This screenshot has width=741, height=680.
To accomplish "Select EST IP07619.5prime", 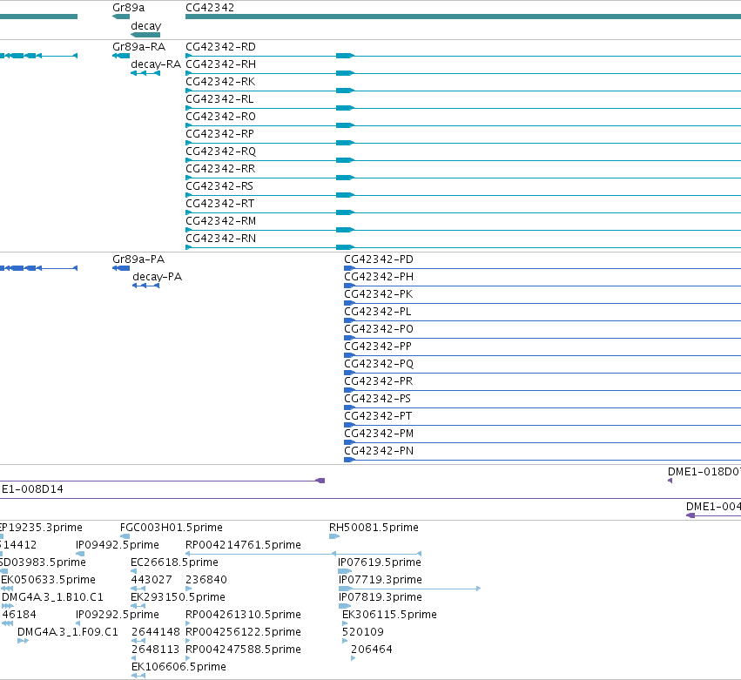I will pyautogui.click(x=380, y=562).
